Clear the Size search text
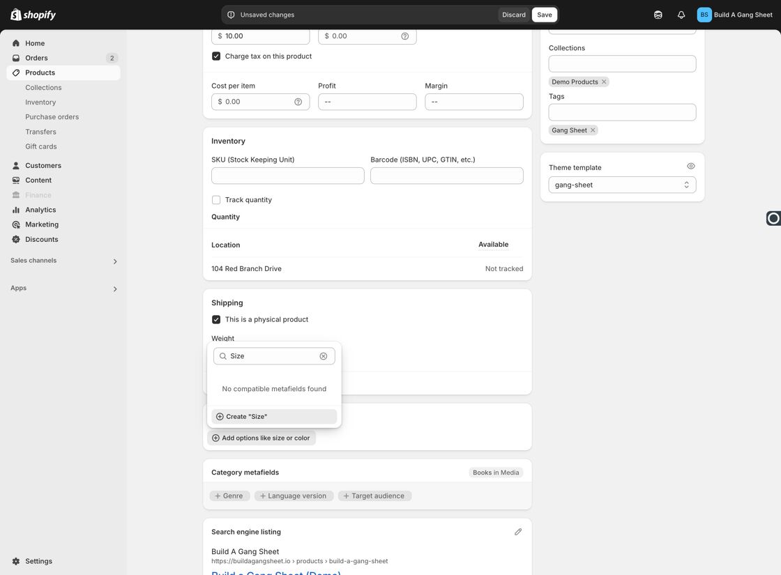This screenshot has height=575, width=781. click(x=324, y=356)
